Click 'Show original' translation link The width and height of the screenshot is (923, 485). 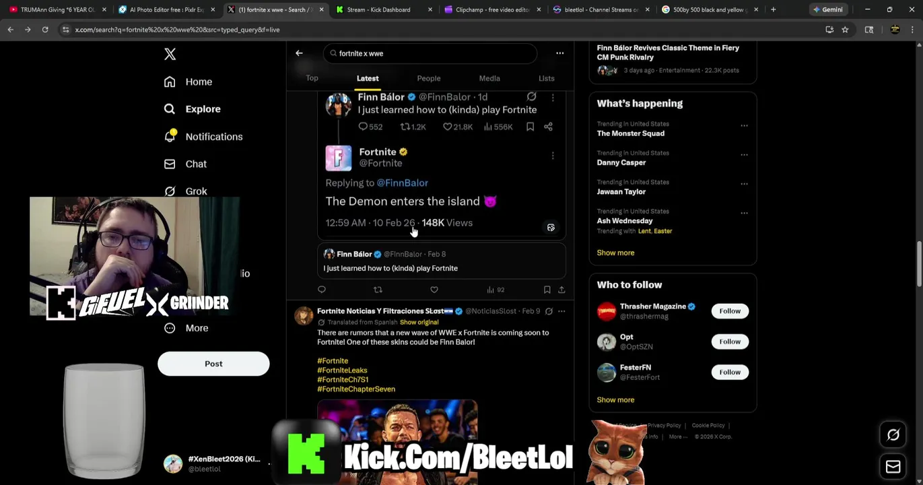click(x=419, y=323)
